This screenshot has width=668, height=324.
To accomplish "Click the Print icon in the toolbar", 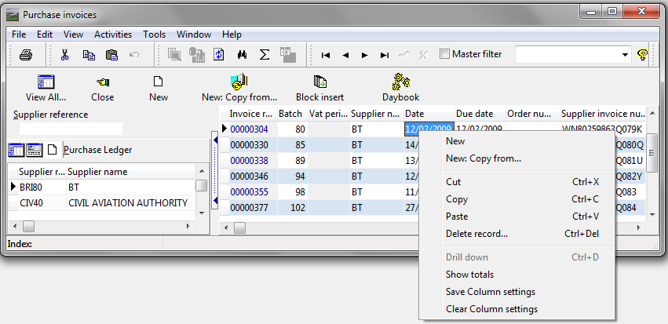I will click(26, 55).
